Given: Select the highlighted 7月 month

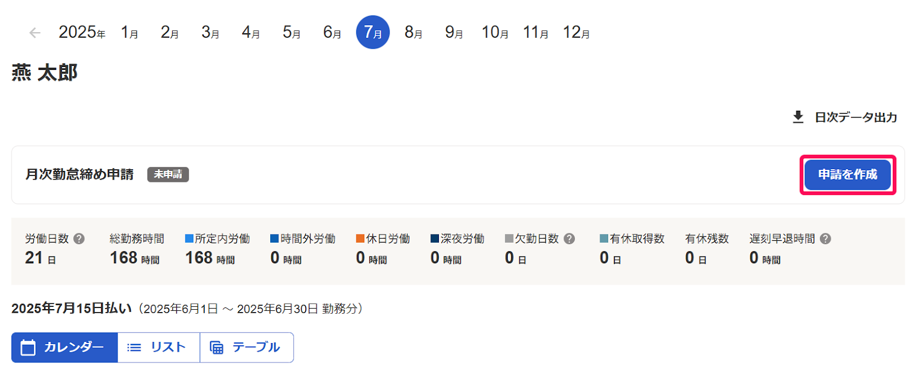Looking at the screenshot, I should point(373,33).
